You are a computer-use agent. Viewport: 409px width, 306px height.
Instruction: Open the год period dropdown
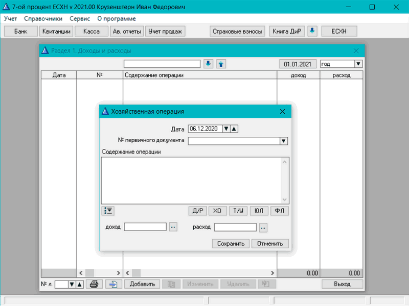(x=358, y=64)
